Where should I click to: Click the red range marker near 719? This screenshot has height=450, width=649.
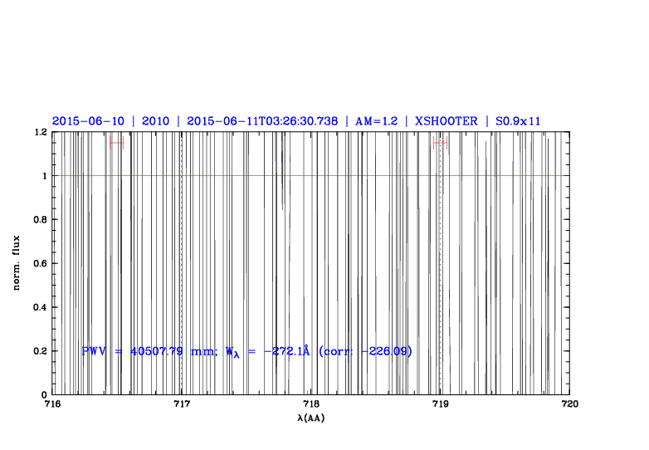[440, 143]
